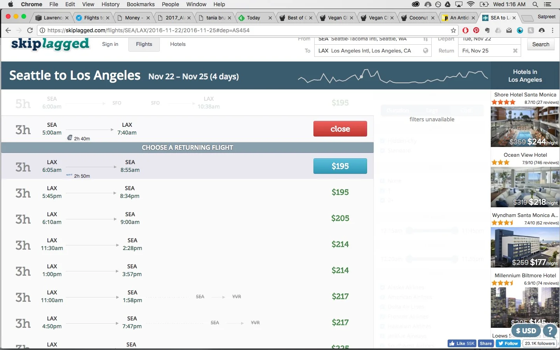Viewport: 560px width, 350px height.
Task: Select the Flights navigation tab
Action: click(144, 44)
